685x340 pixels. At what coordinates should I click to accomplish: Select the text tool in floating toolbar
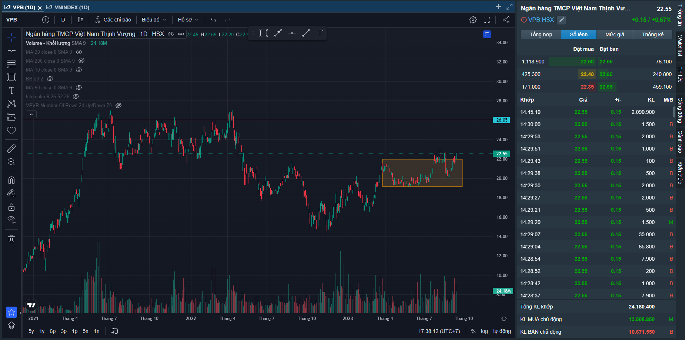pos(320,33)
